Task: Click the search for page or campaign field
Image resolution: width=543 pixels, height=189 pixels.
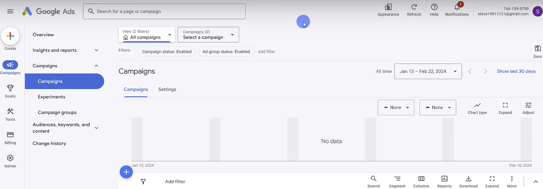Action: click(x=164, y=11)
